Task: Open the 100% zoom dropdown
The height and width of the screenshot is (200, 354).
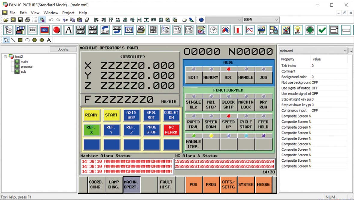Action: (276, 20)
